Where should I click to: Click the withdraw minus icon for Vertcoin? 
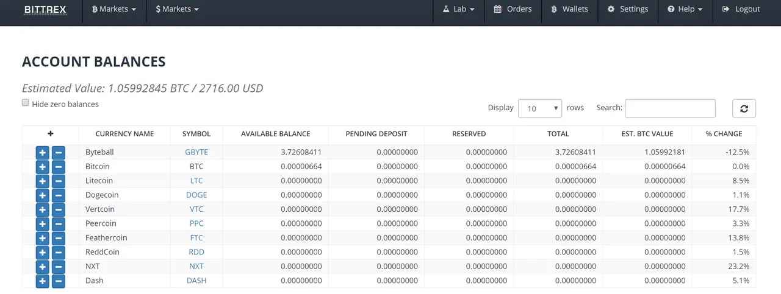58,209
